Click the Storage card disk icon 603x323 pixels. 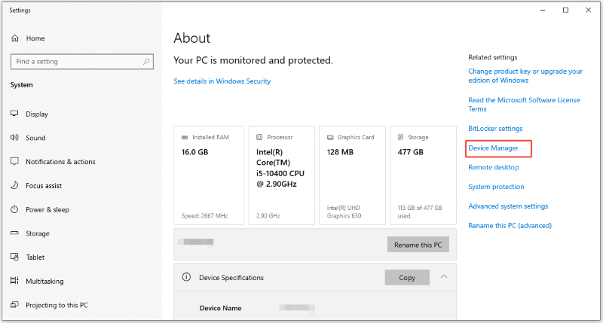pos(401,137)
